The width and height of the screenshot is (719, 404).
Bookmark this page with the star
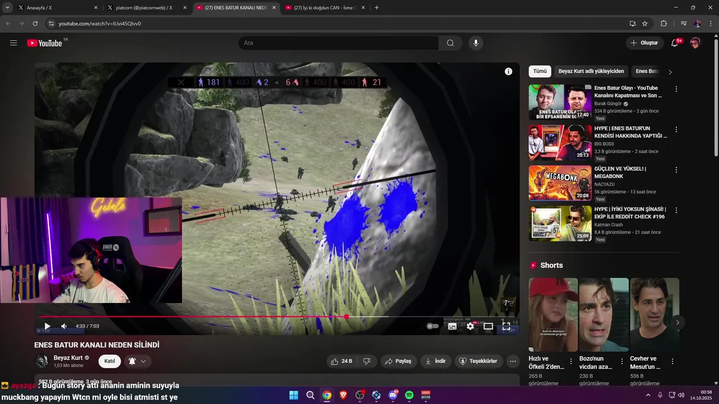[645, 24]
